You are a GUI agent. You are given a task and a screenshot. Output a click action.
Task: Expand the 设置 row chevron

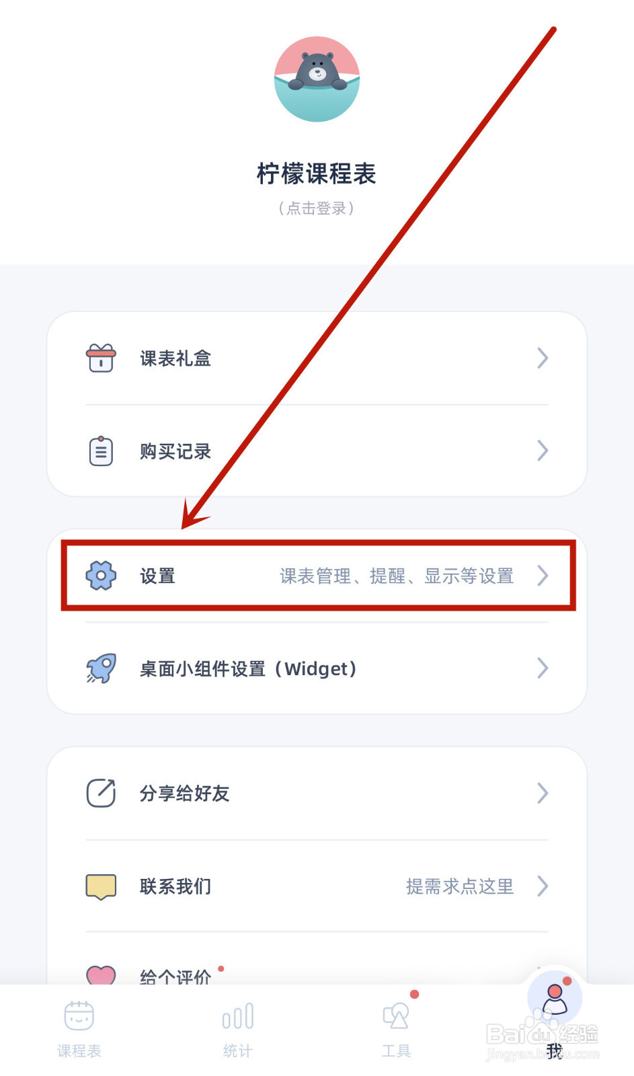tap(543, 576)
